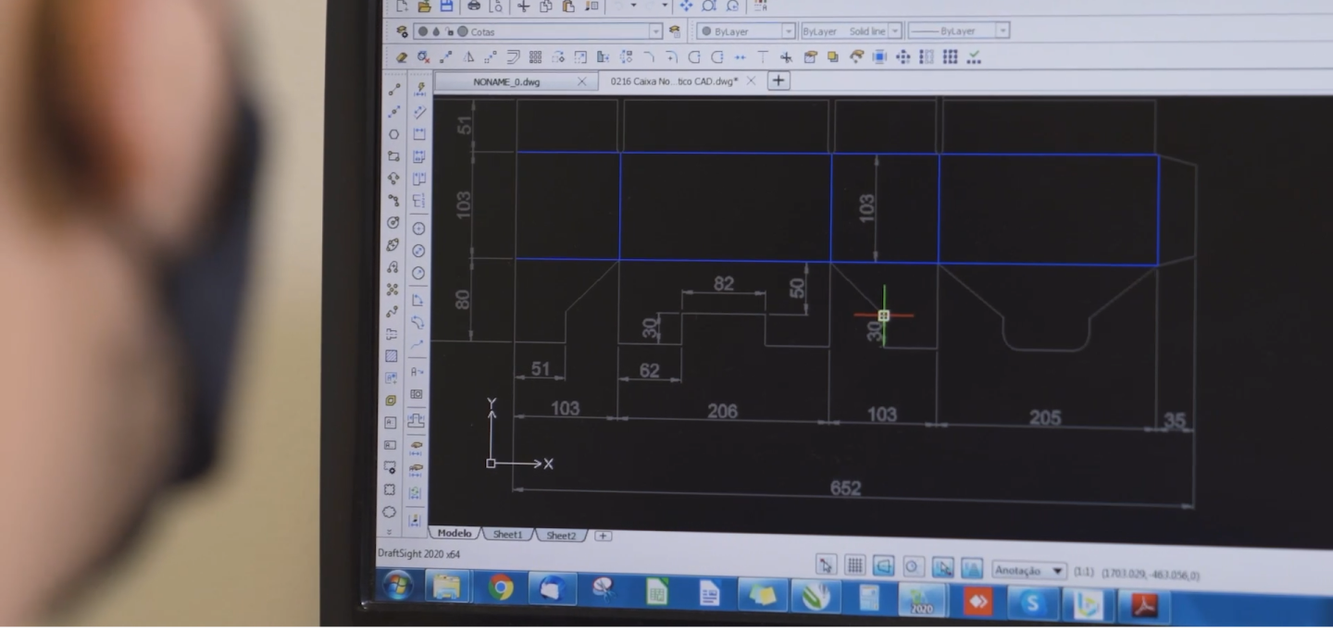
Task: Switch to the Sheet1 layout tab
Action: point(507,535)
